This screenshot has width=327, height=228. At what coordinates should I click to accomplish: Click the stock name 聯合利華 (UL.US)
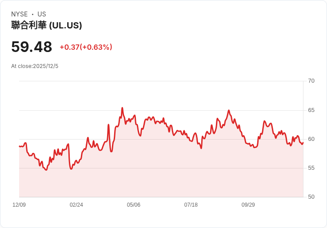tap(47, 25)
